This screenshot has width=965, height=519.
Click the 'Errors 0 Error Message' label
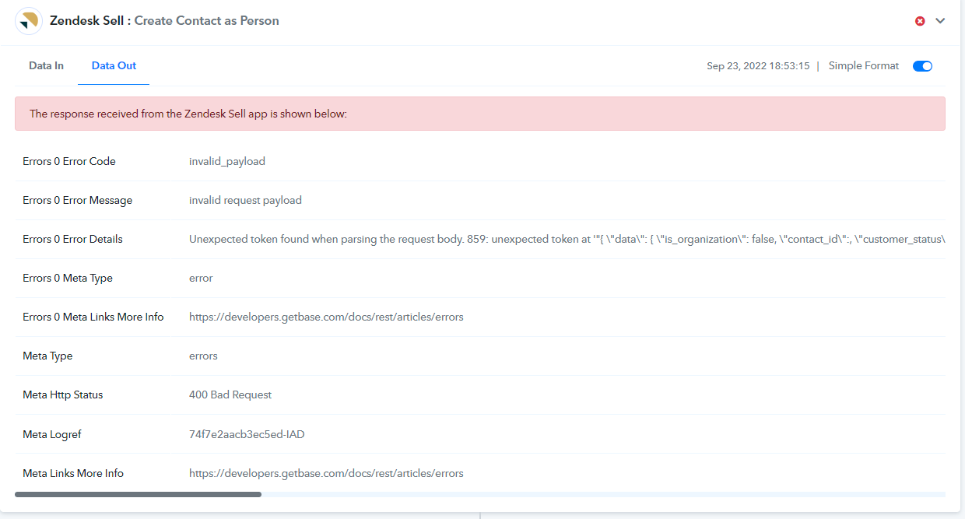click(x=78, y=200)
